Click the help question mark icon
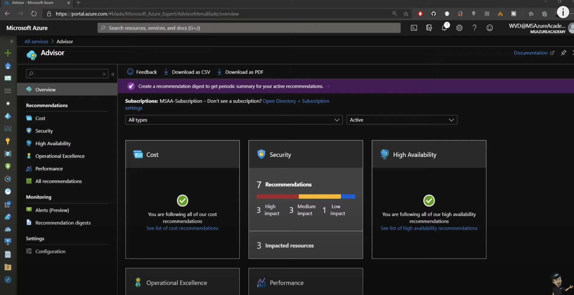 point(475,28)
